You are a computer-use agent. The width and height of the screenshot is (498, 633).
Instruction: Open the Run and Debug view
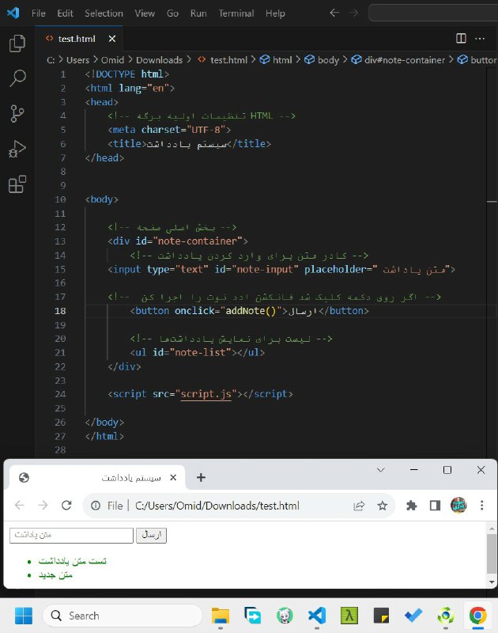click(x=17, y=149)
